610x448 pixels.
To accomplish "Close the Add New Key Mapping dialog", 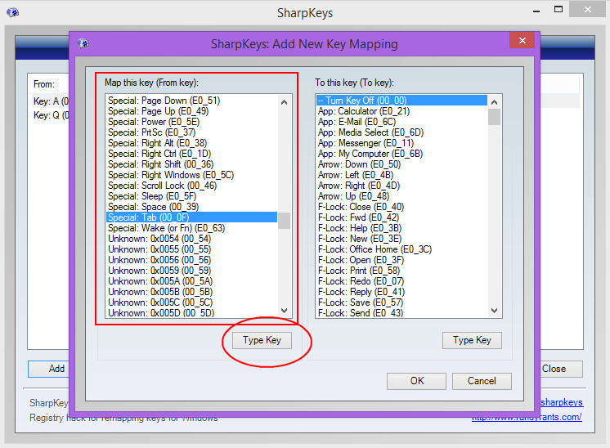I will pos(522,40).
